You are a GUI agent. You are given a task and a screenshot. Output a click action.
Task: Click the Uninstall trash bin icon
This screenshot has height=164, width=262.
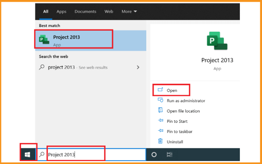tap(160, 141)
